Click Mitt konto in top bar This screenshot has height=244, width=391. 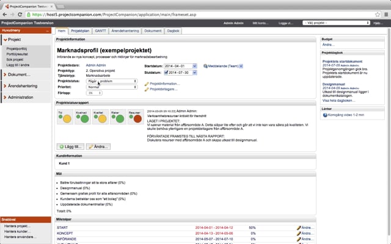(x=260, y=23)
